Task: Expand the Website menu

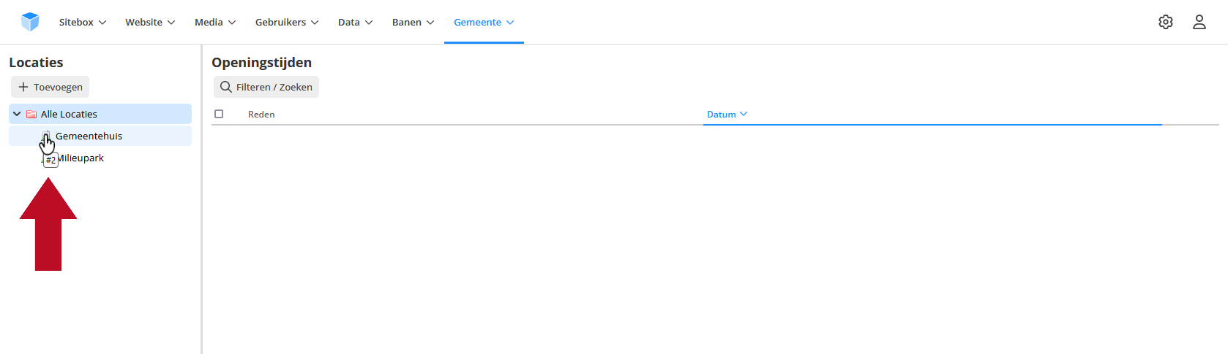Action: coord(150,22)
